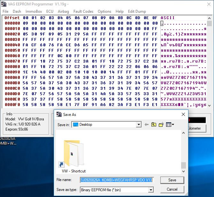This screenshot has height=197, width=214.
Task: Click the file list scrollbar thumb
Action: pyautogui.click(x=184, y=165)
